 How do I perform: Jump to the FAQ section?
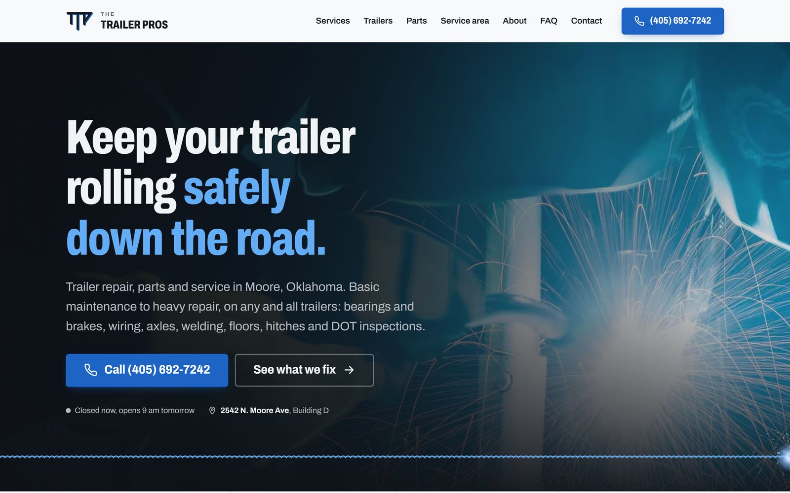pos(549,21)
